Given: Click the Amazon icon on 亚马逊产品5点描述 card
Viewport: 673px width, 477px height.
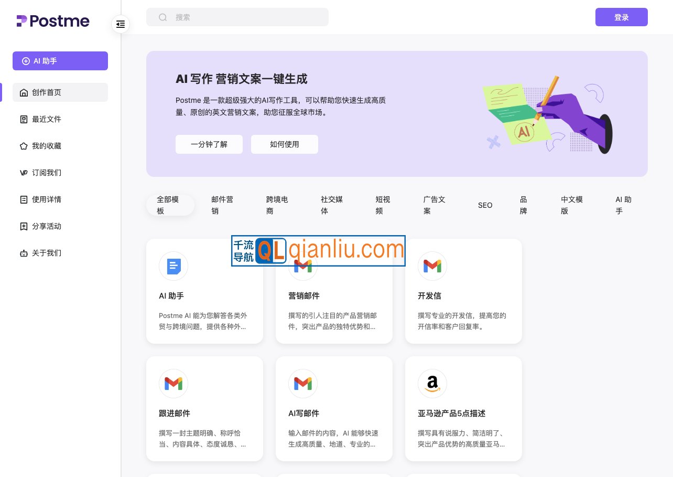Looking at the screenshot, I should coord(432,384).
